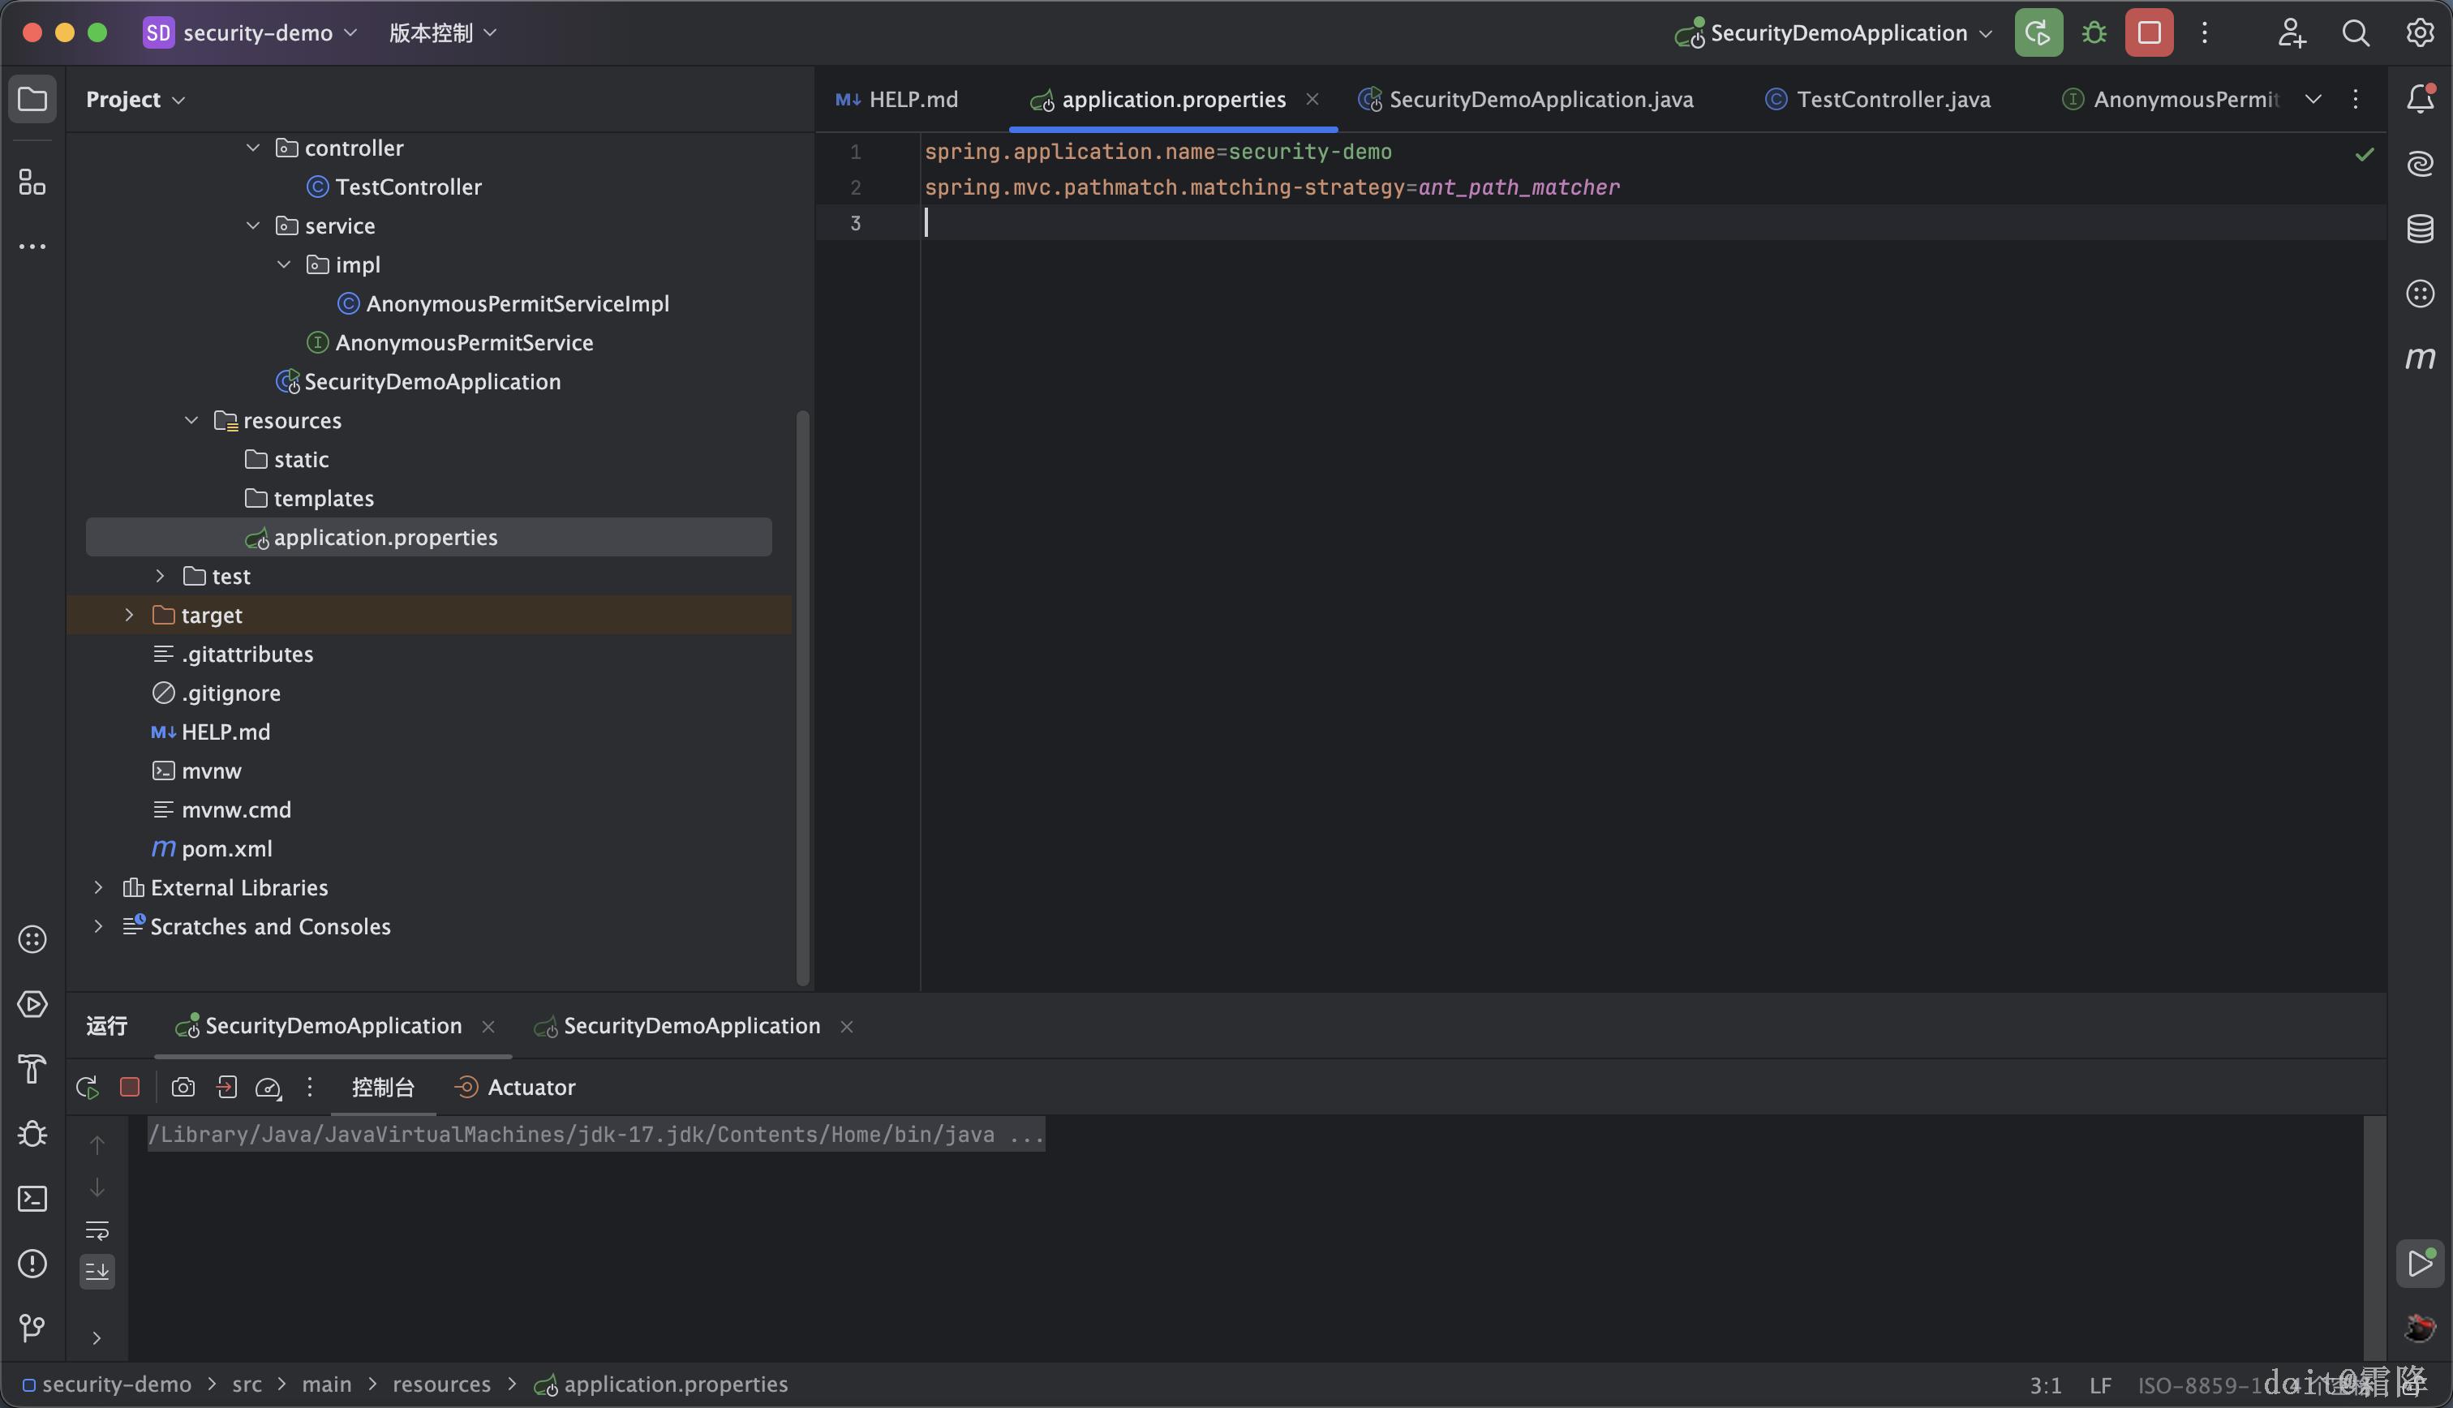Toggle scroll to end in console
Screen dimensions: 2453x1408
pos(97,1272)
